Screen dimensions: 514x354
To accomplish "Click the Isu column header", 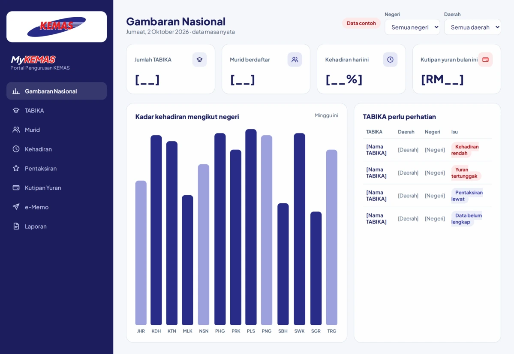I will click(454, 132).
